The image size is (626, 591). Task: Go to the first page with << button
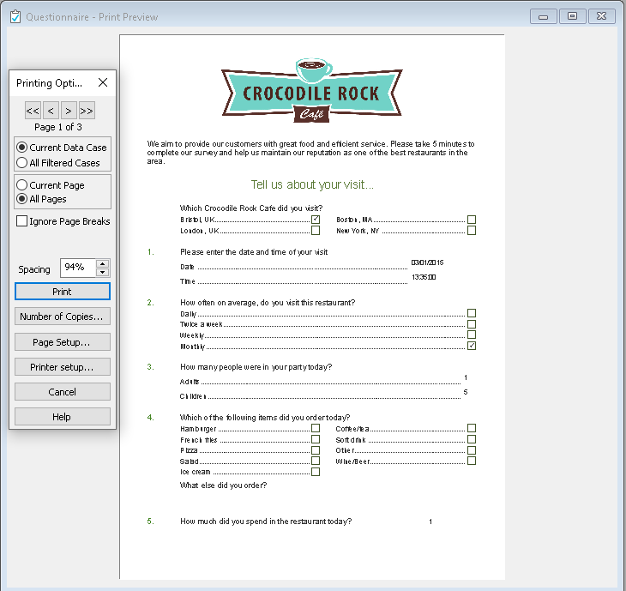pos(33,111)
